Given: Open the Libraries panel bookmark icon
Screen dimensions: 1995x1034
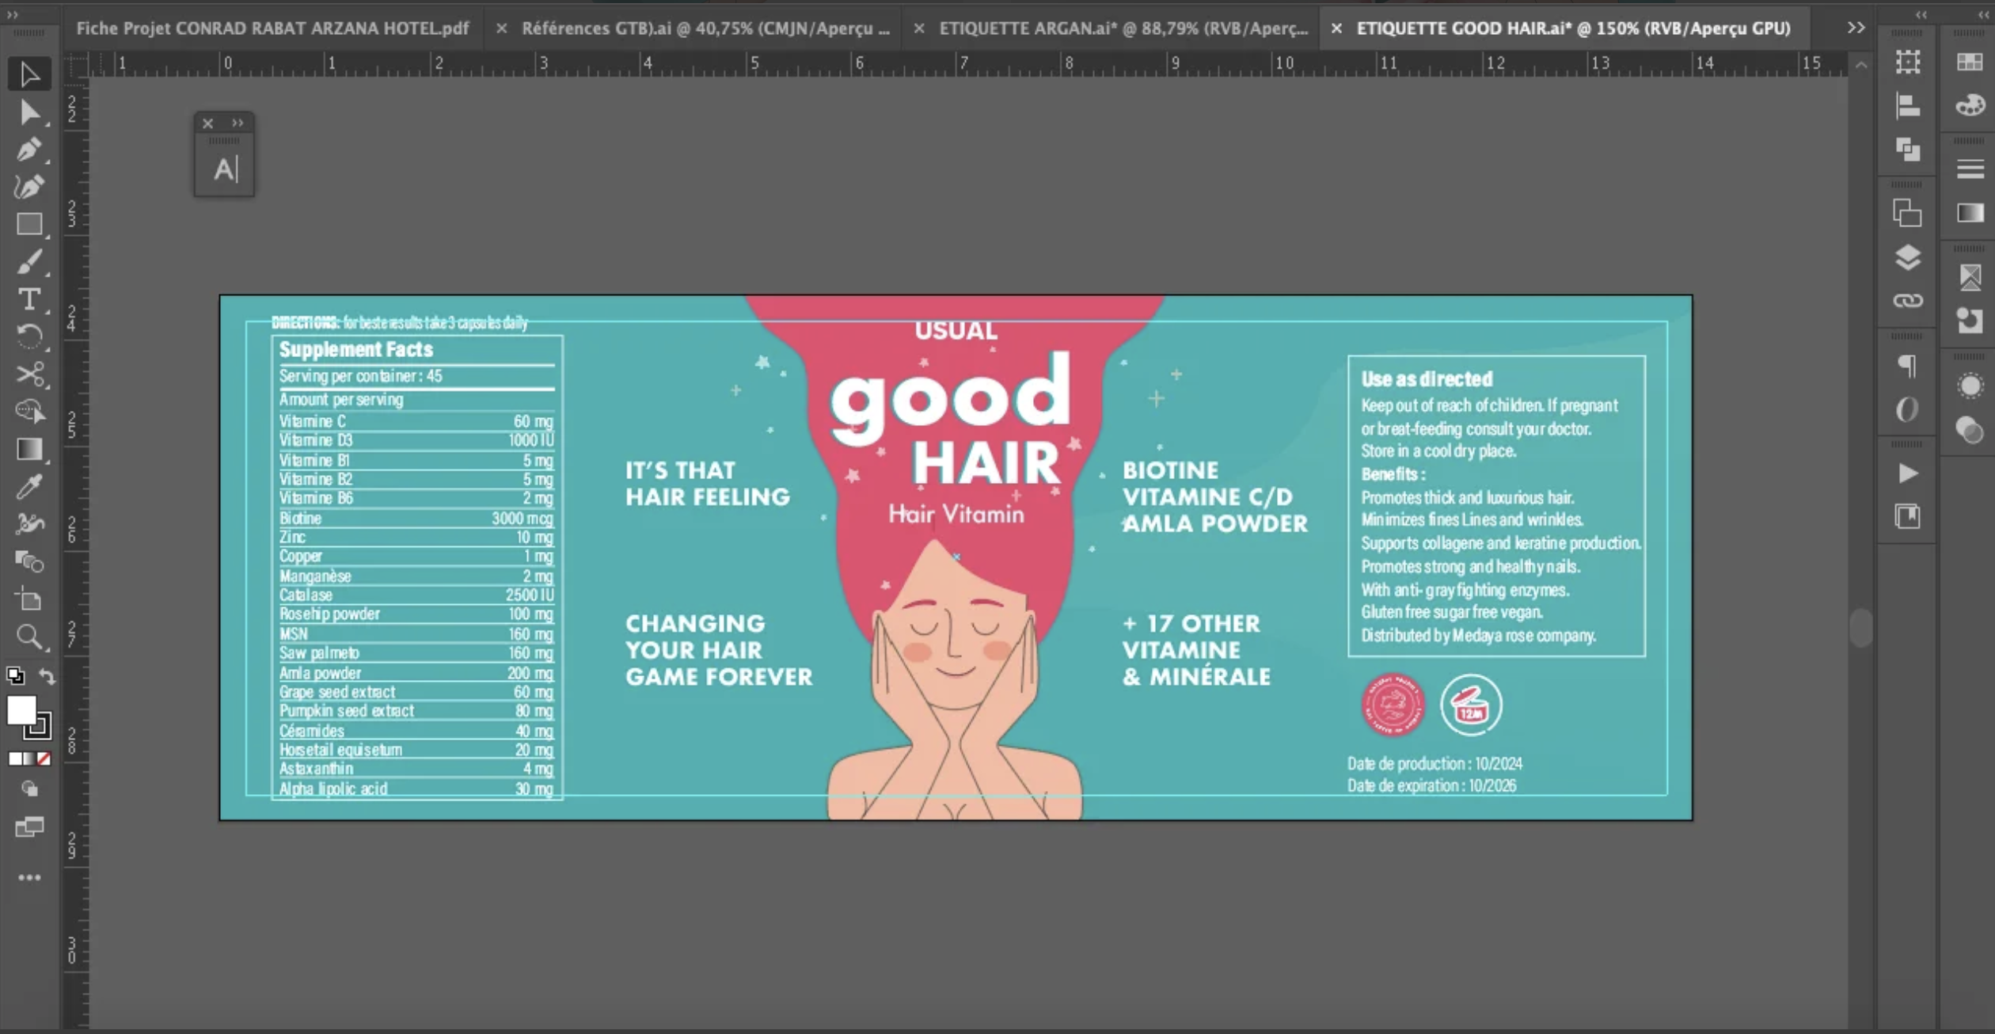Looking at the screenshot, I should point(1908,517).
